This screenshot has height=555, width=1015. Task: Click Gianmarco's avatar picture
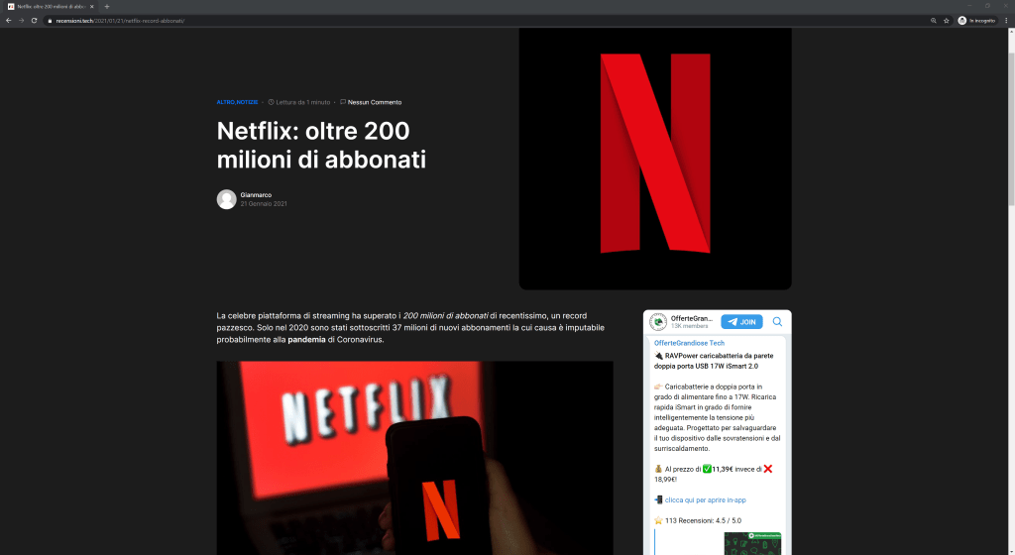coord(227,199)
